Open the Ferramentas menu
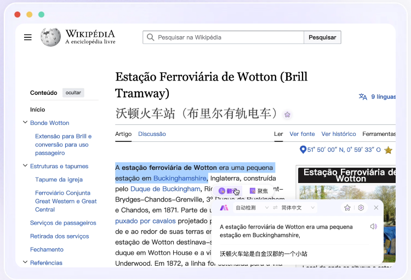411x280 pixels. (379, 134)
